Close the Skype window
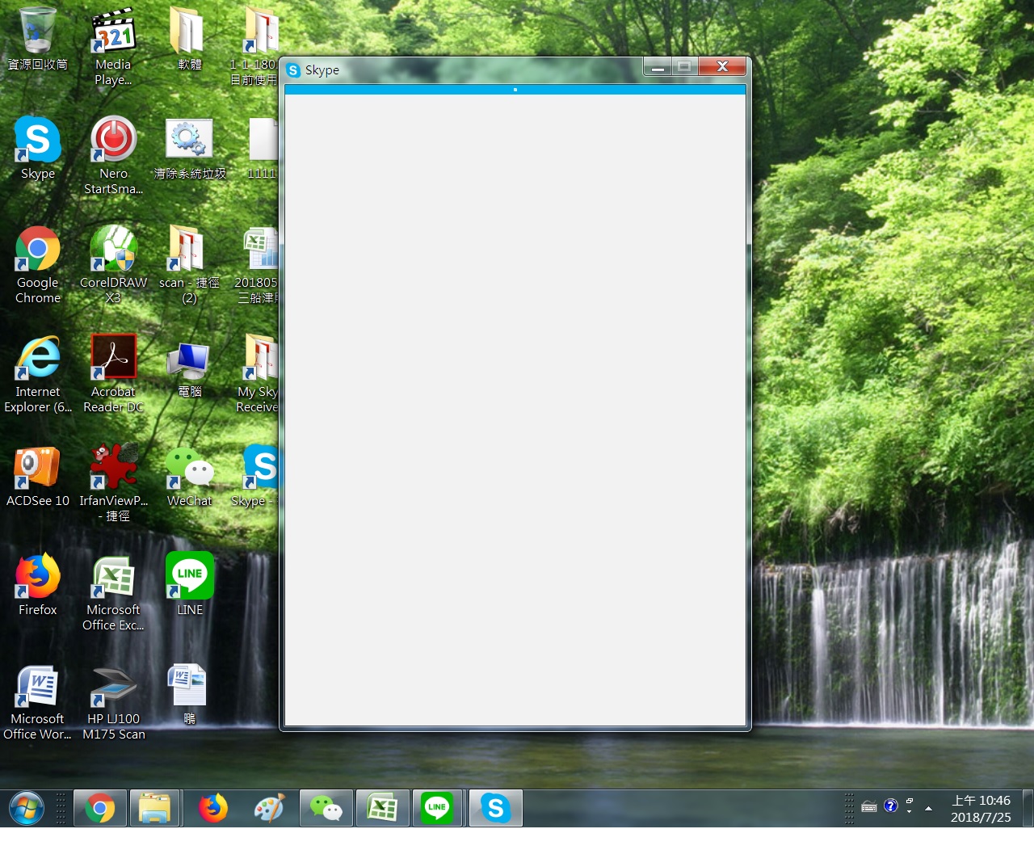 pyautogui.click(x=722, y=67)
